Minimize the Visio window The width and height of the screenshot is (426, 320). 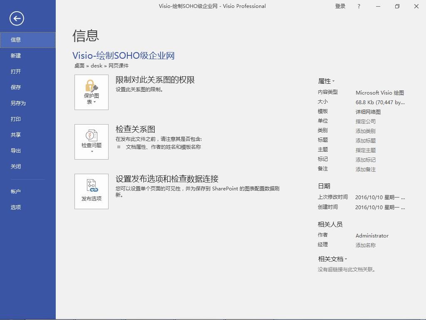tap(378, 6)
